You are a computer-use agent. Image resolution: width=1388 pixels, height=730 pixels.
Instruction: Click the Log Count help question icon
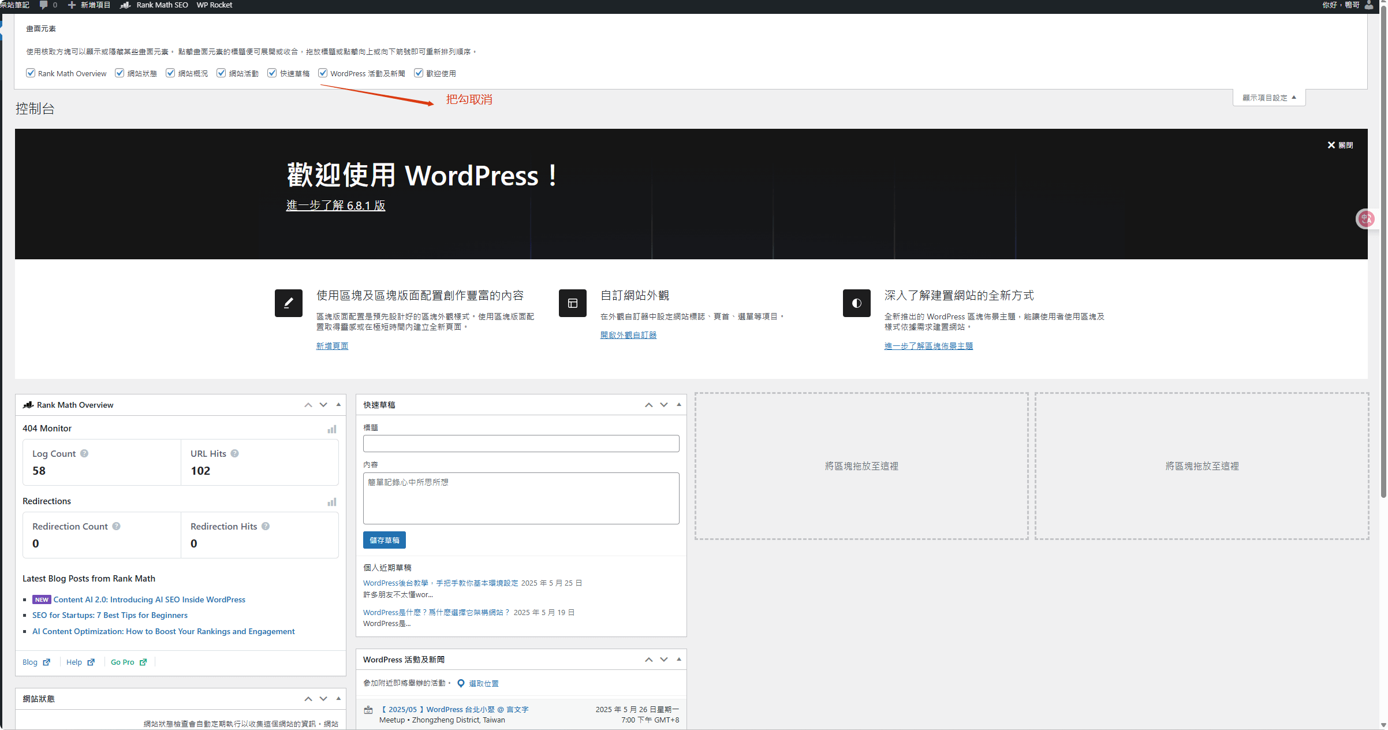point(84,453)
